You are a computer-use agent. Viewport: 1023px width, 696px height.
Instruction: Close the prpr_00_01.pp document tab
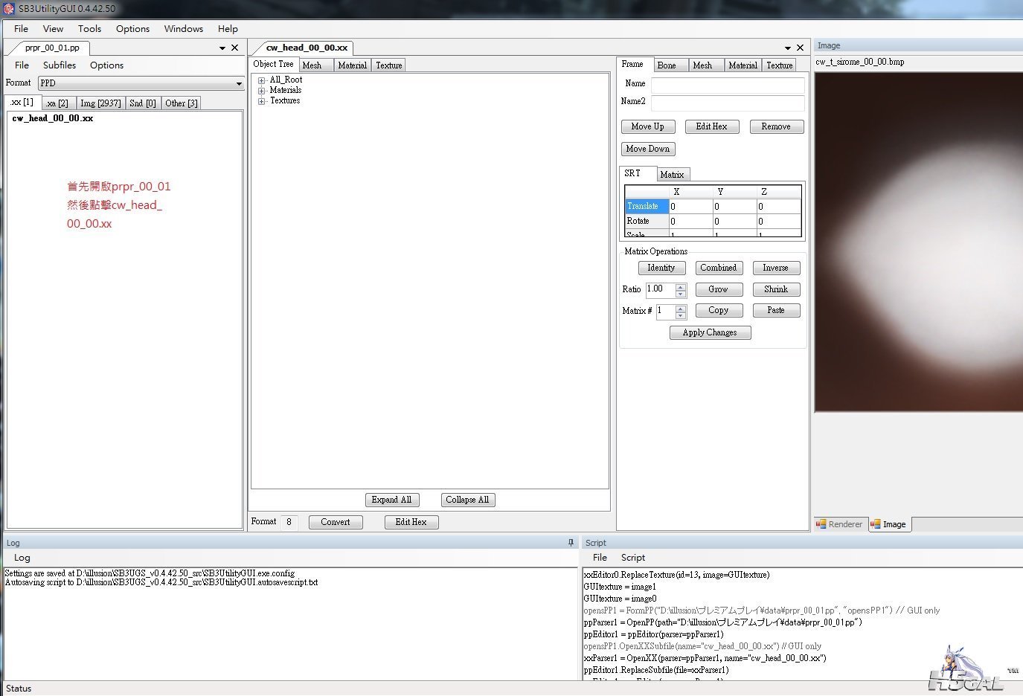point(235,48)
